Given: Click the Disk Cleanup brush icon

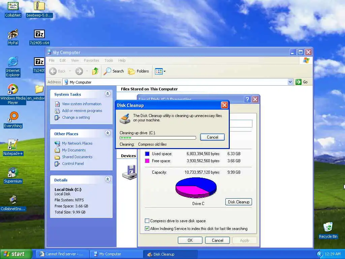Looking at the screenshot, I should click(125, 118).
